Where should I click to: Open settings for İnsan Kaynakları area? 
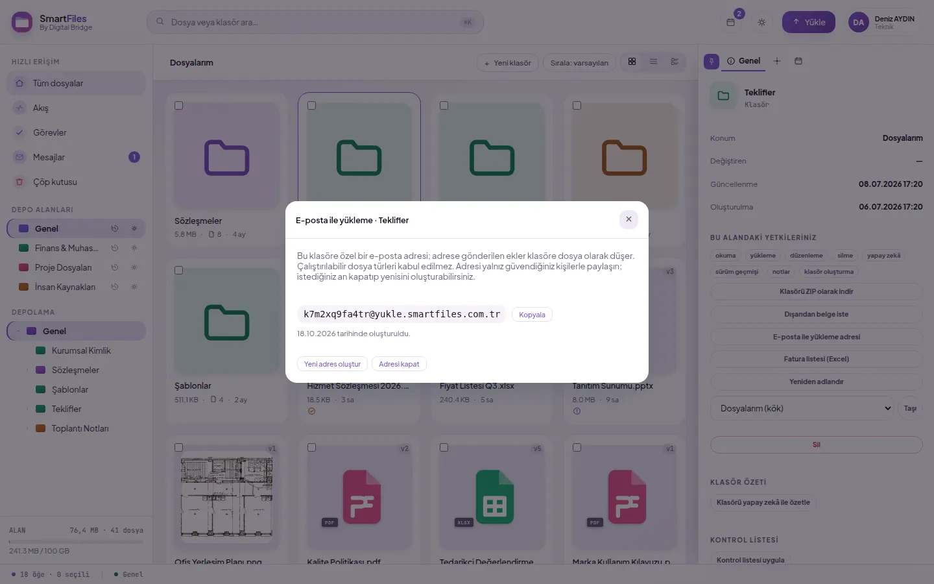click(134, 287)
